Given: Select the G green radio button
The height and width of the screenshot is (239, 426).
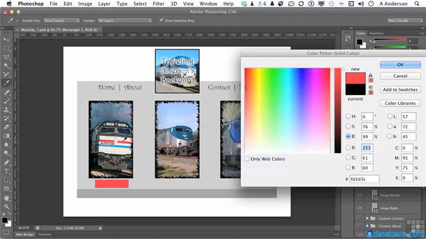Looking at the screenshot, I should coord(348,158).
